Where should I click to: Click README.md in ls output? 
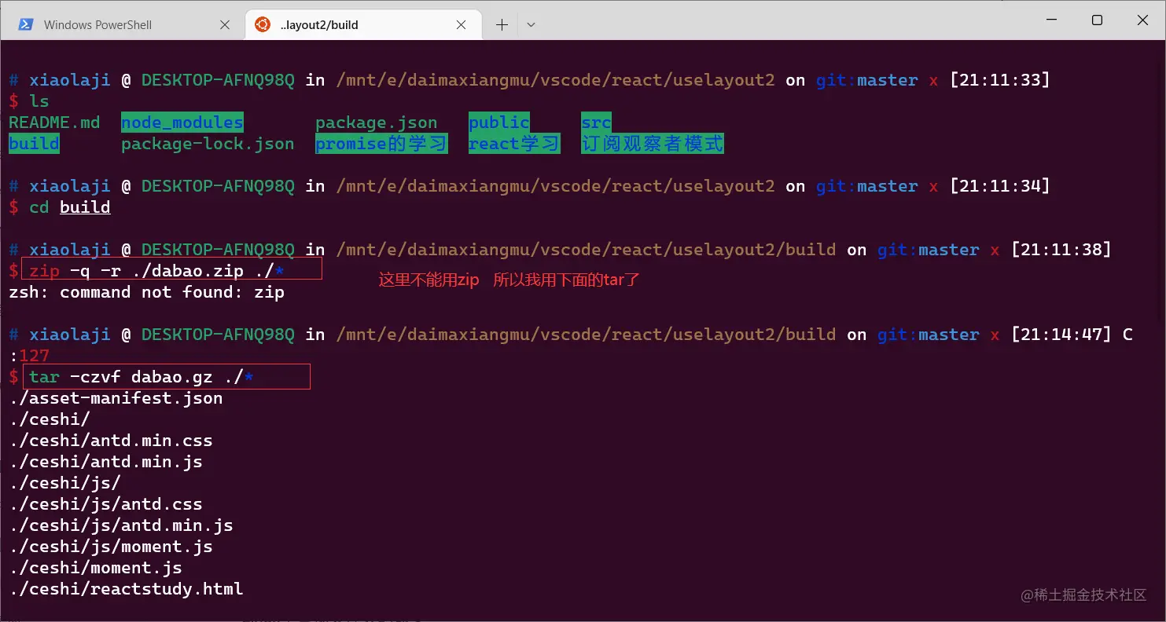(x=54, y=123)
